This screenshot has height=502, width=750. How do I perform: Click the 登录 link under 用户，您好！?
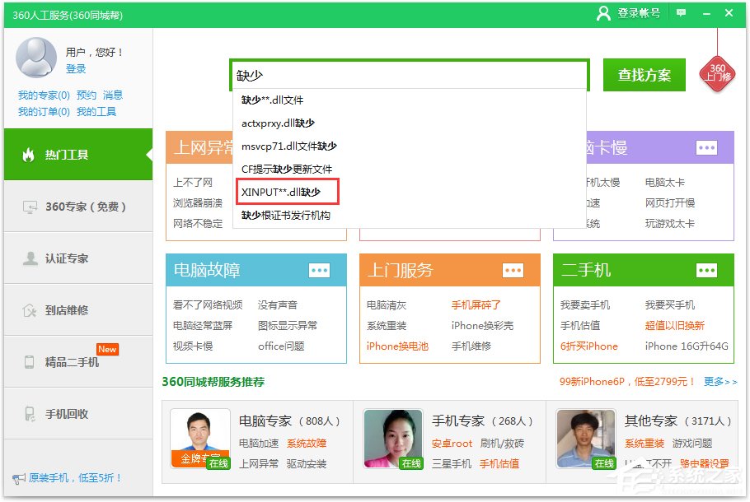point(75,69)
